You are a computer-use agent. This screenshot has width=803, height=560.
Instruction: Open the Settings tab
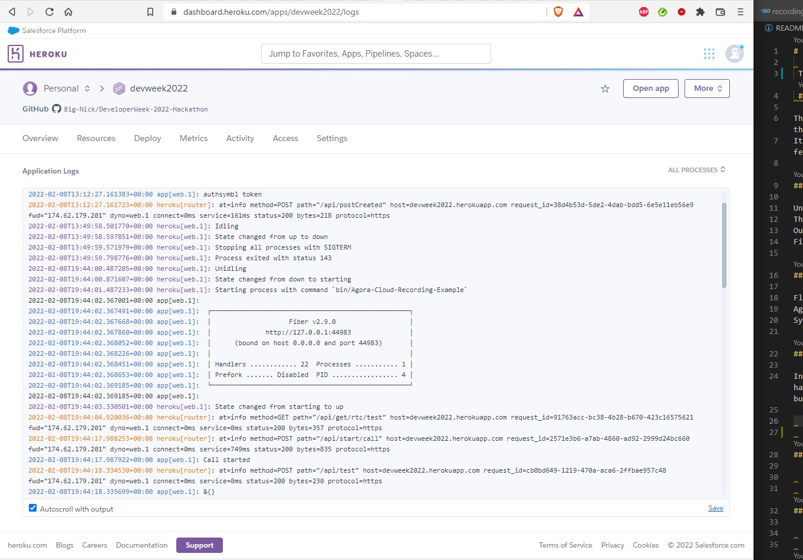(332, 138)
